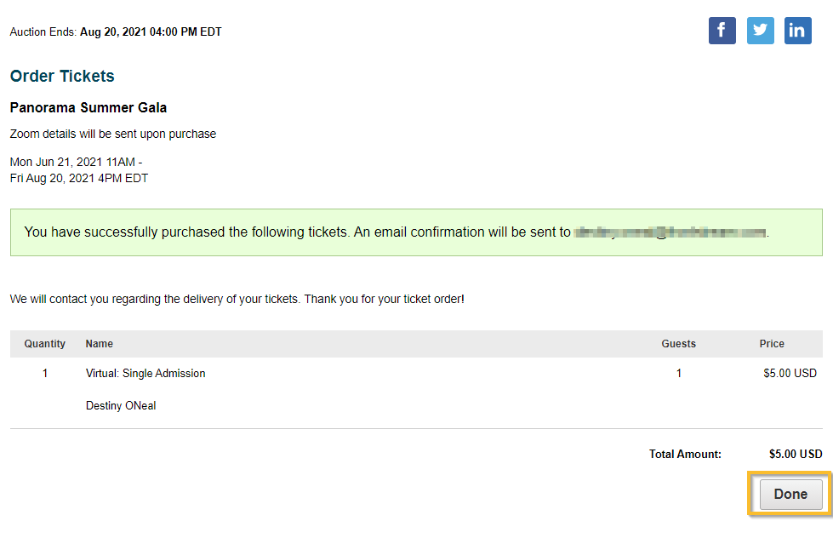The image size is (833, 544).
Task: Click the Order Tickets heading
Action: 62,76
